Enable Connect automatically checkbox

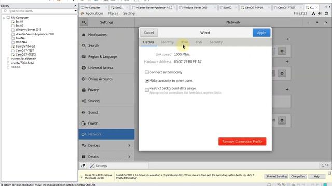[x=147, y=72]
